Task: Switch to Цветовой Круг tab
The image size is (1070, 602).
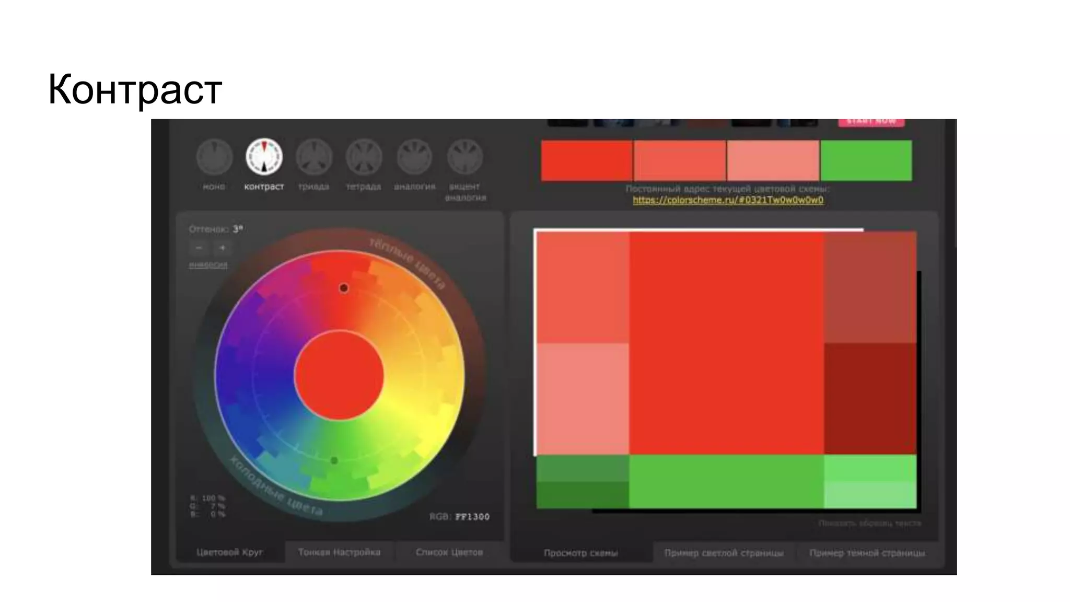Action: 230,552
